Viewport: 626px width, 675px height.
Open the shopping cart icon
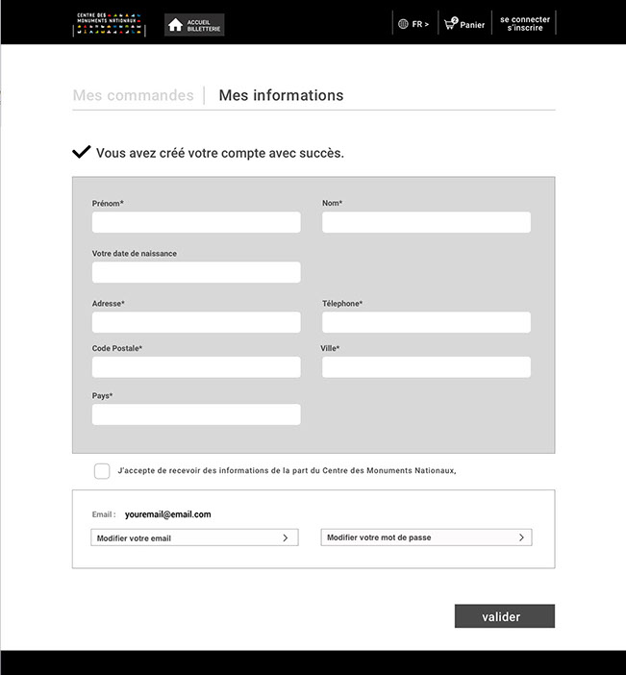(449, 23)
